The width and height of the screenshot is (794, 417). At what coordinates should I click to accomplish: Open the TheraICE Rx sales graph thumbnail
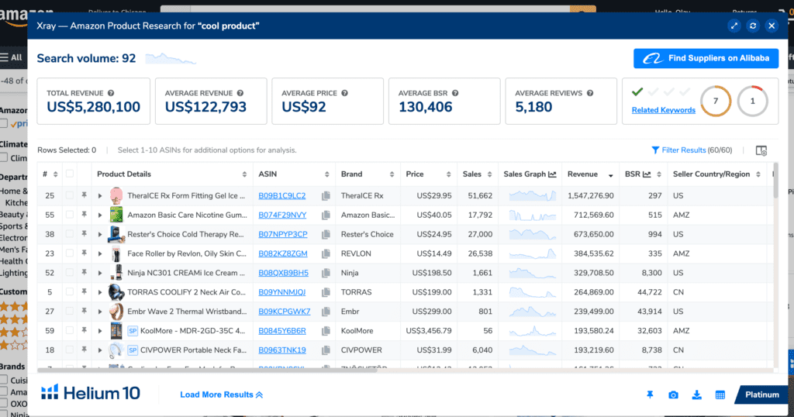(532, 195)
